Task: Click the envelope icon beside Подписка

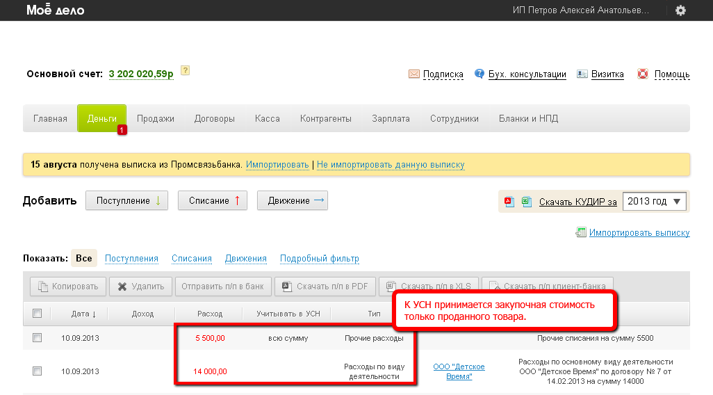Action: coord(413,74)
